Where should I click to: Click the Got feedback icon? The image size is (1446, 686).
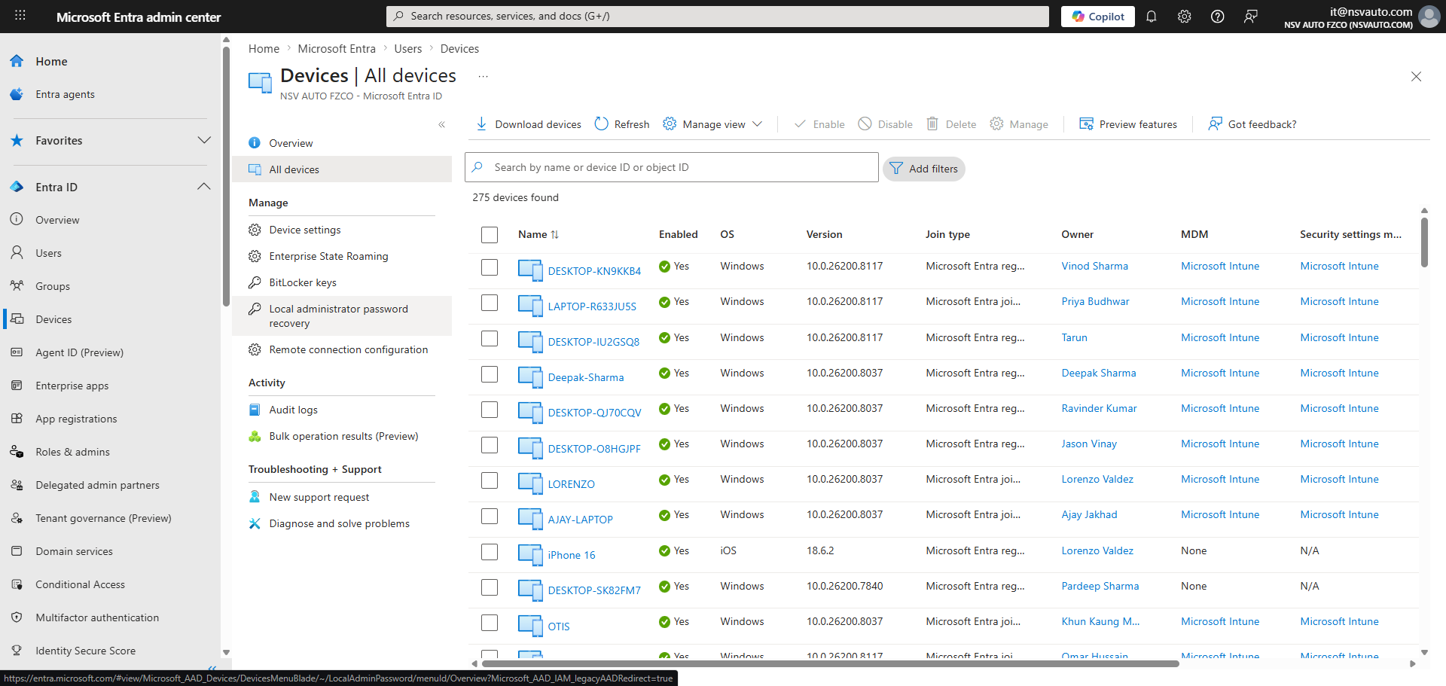1215,124
